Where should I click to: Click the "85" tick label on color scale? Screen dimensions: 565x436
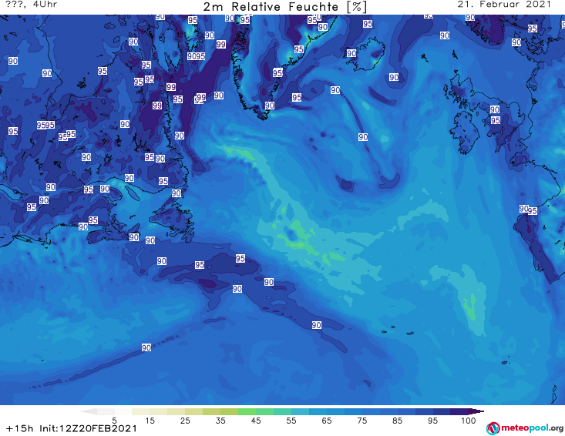(397, 421)
